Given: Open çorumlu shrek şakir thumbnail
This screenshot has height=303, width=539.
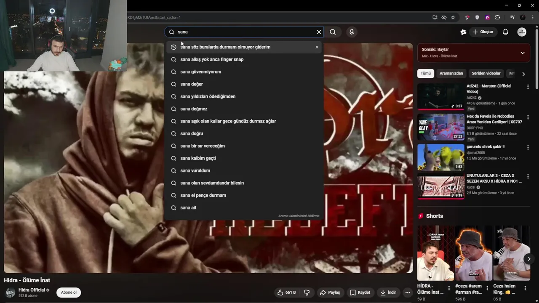Looking at the screenshot, I should pyautogui.click(x=440, y=157).
